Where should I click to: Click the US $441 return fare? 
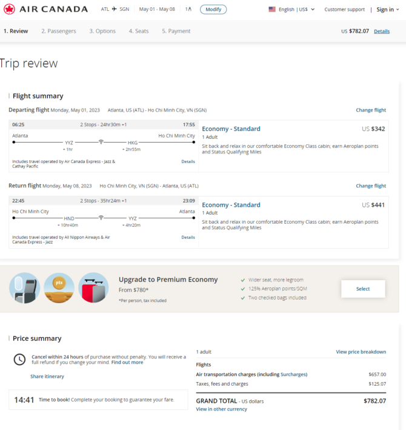tap(373, 205)
